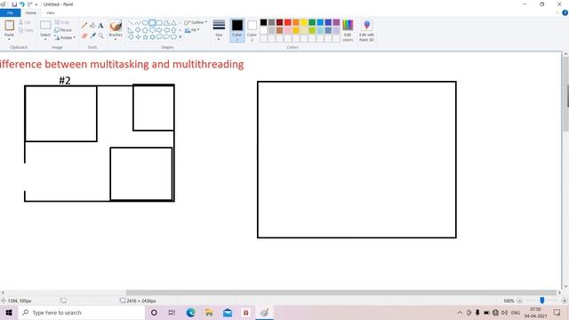Click the zoom slider handle

click(541, 300)
